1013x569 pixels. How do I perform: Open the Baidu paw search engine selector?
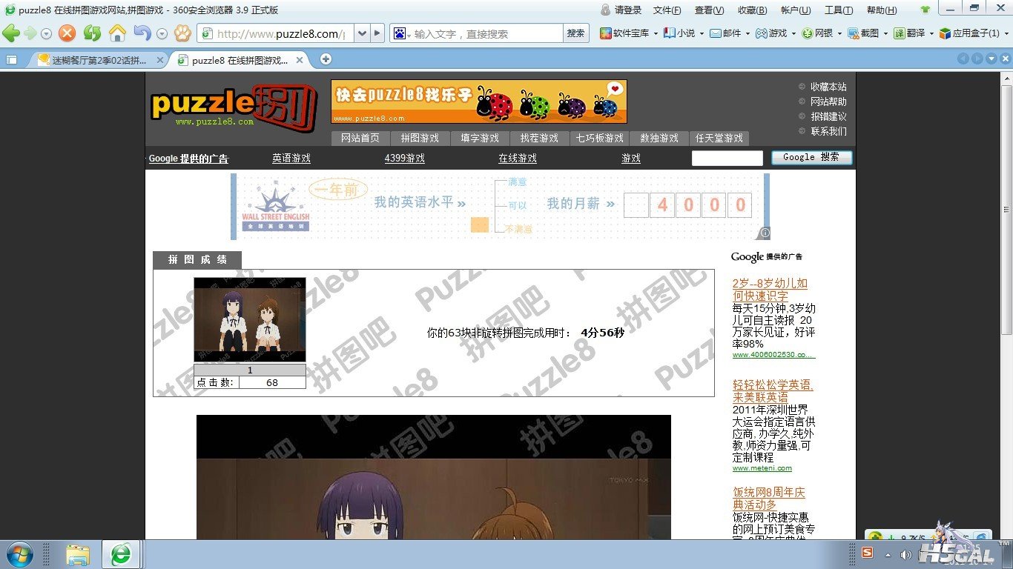(402, 33)
